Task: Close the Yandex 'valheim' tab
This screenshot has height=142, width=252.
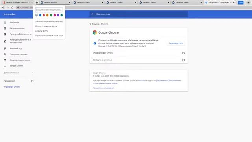Action: [x=32, y=2]
